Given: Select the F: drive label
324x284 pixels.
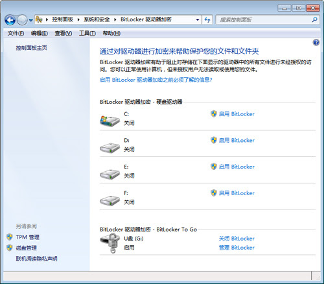Looking at the screenshot, I should pyautogui.click(x=126, y=193).
